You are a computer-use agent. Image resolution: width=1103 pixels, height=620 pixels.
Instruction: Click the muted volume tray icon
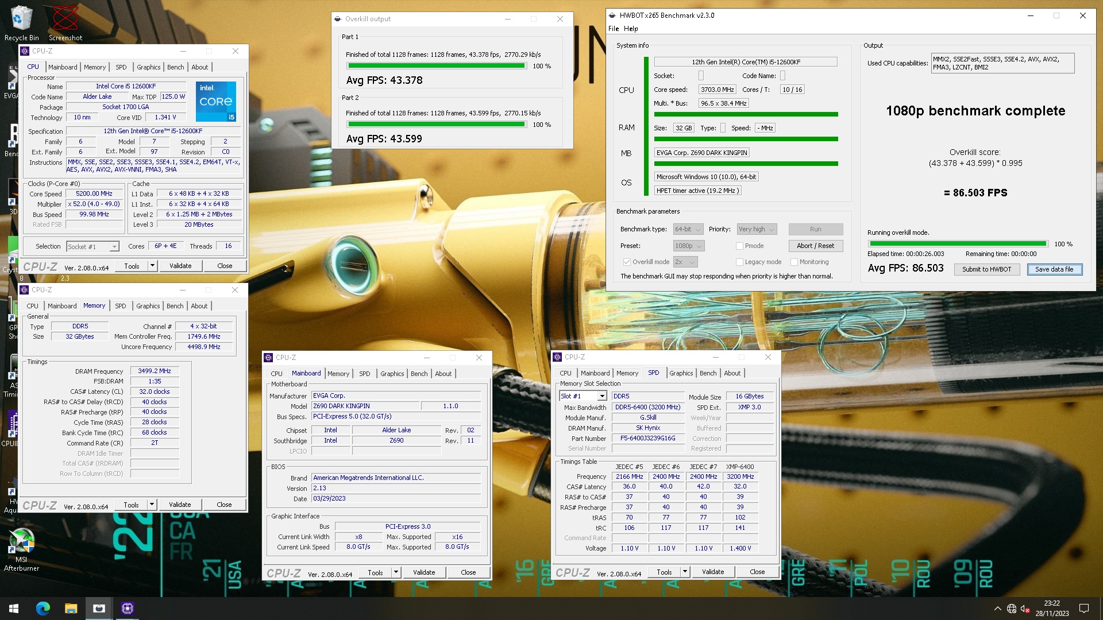tap(1025, 609)
